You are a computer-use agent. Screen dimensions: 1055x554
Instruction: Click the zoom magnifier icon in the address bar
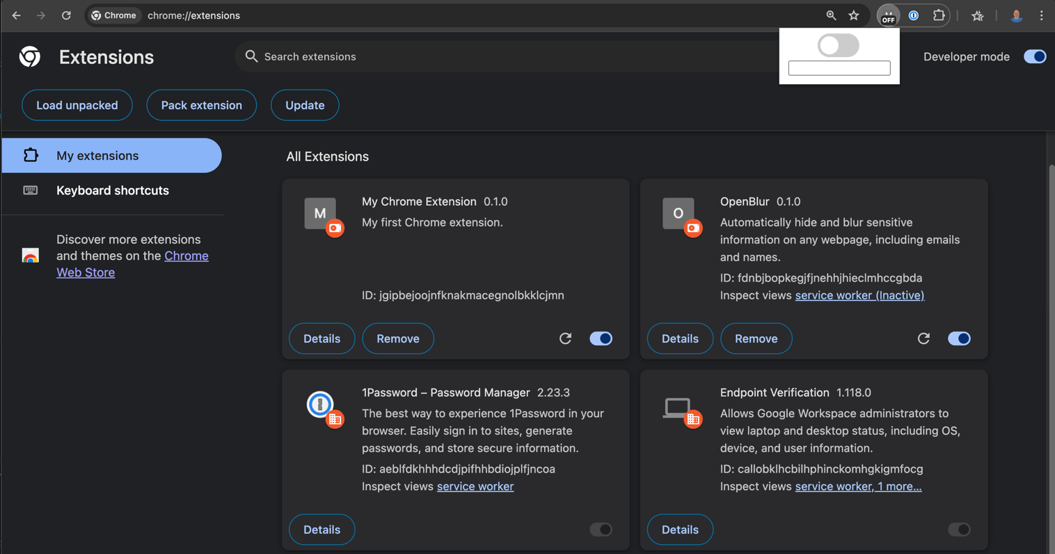tap(831, 15)
